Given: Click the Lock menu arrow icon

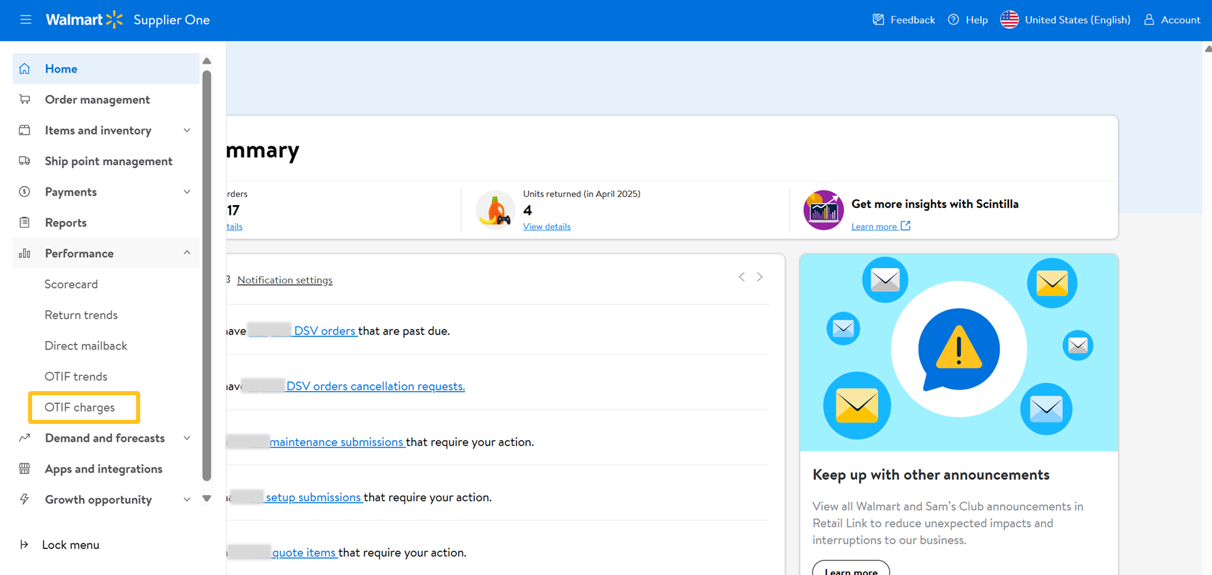Looking at the screenshot, I should (x=24, y=544).
